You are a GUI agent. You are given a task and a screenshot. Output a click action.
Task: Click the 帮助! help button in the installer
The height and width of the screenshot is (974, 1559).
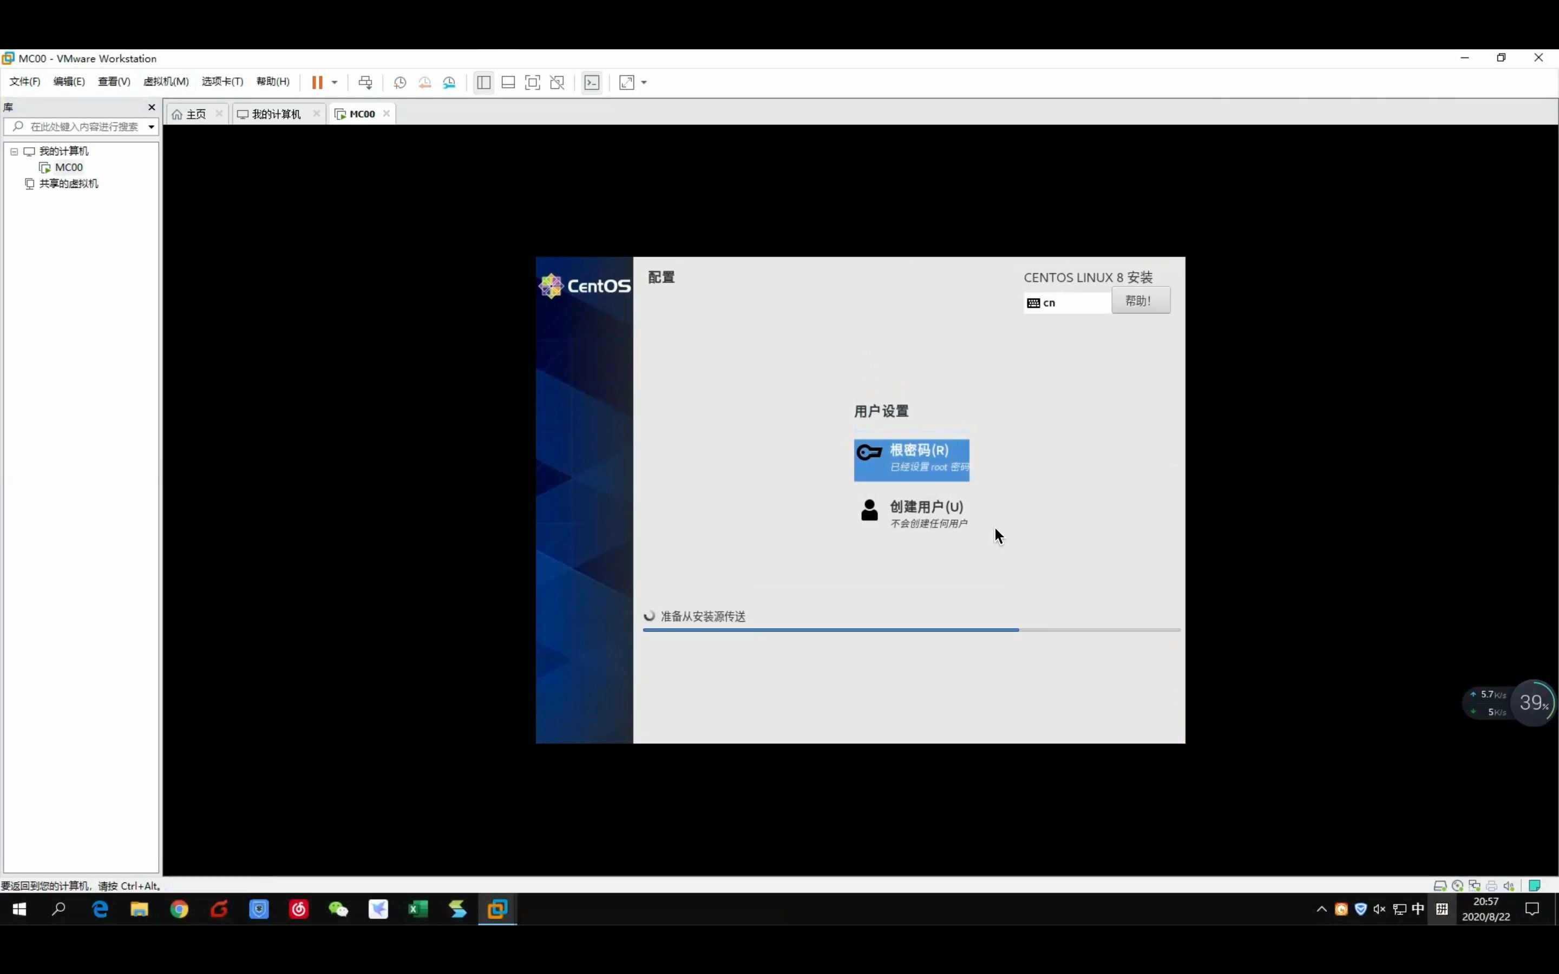1140,301
